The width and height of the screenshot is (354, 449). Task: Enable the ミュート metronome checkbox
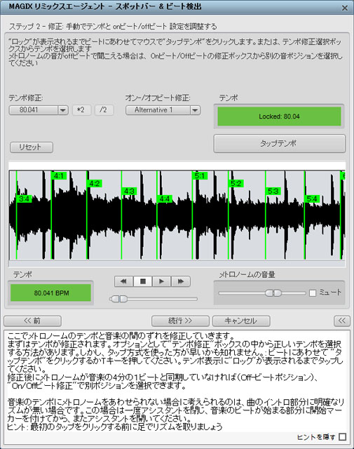click(x=313, y=293)
